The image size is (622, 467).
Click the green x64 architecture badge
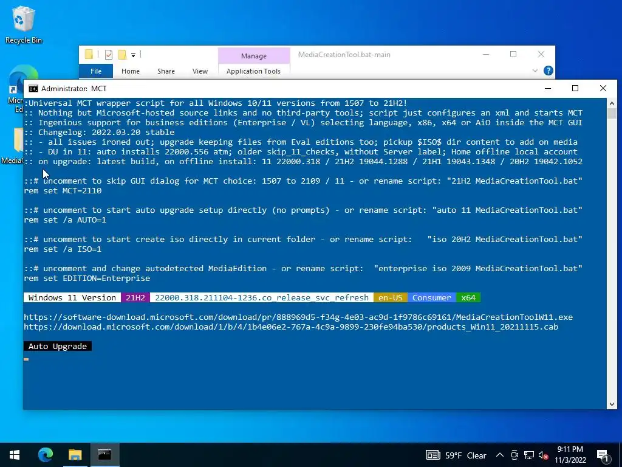(468, 297)
